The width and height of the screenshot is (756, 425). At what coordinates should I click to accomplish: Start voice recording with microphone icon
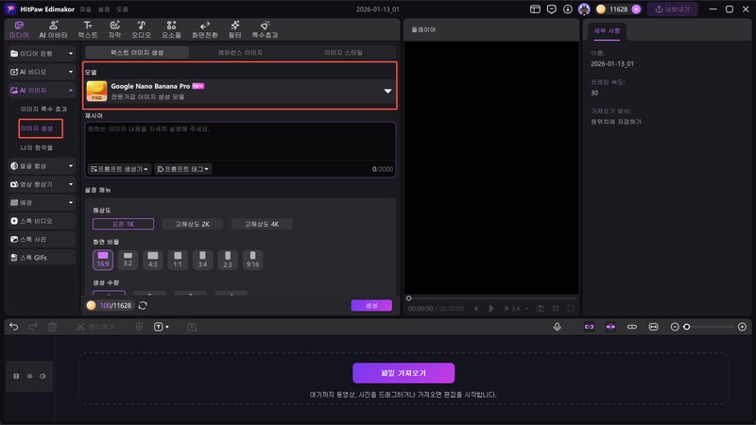click(557, 327)
